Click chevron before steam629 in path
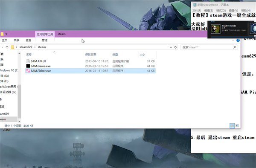The width and height of the screenshot is (256, 168). coord(17,47)
